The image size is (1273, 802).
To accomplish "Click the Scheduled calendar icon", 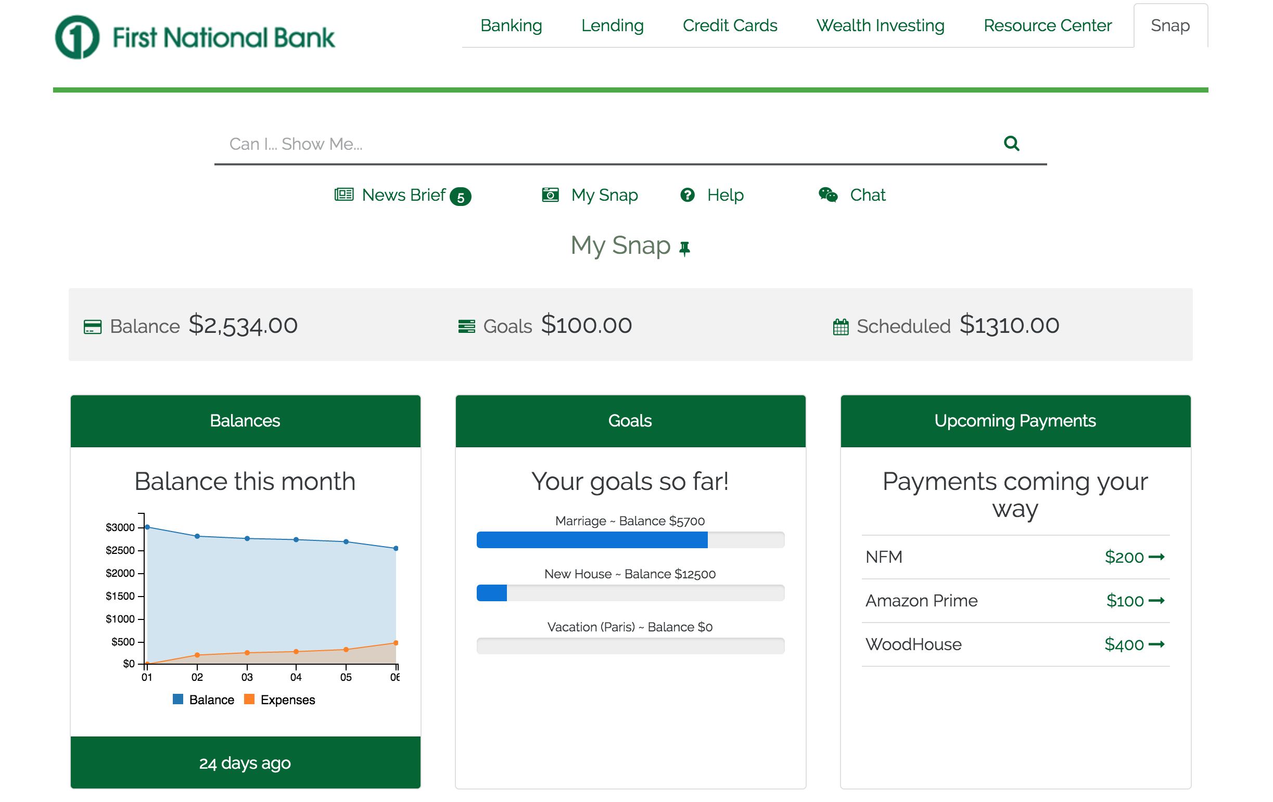I will (840, 327).
